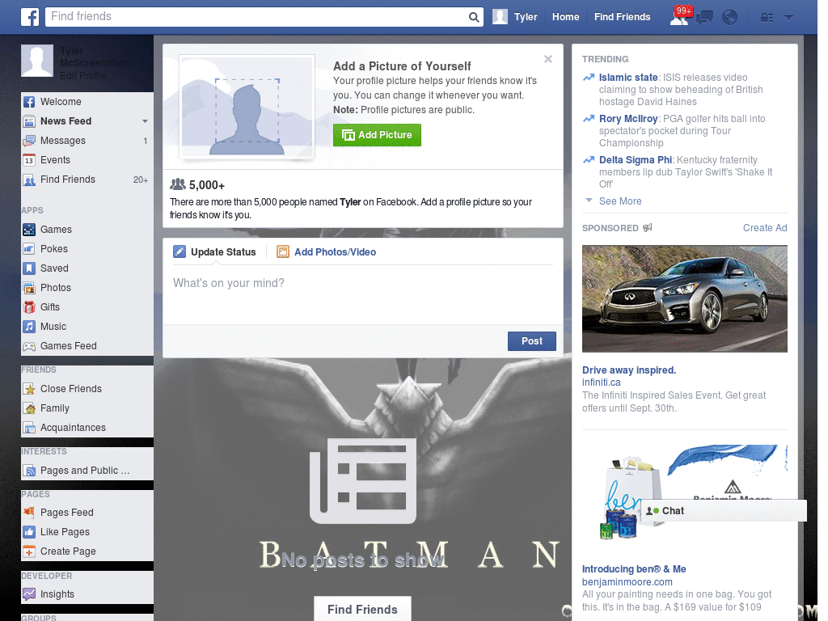This screenshot has width=828, height=621.
Task: Open privacy shortcuts lock icon
Action: tap(767, 18)
